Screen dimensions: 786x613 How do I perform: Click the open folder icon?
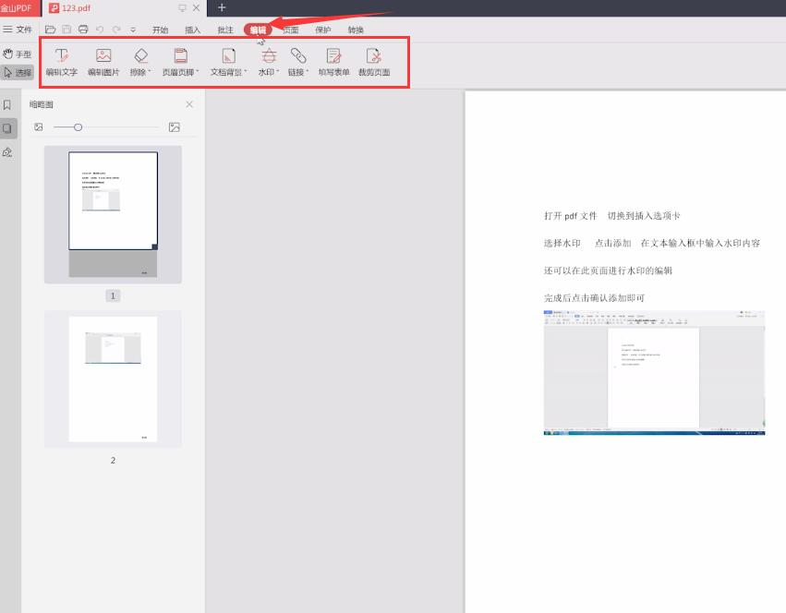[50, 30]
